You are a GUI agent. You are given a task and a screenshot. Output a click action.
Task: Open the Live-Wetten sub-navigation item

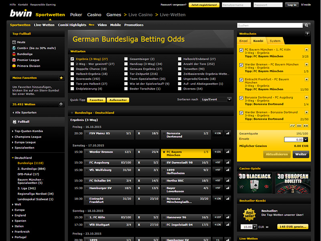[44, 25]
